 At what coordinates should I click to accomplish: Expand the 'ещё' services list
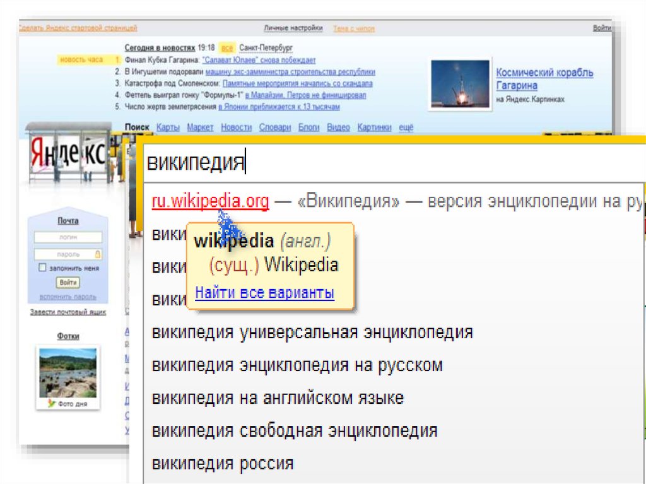pyautogui.click(x=406, y=127)
